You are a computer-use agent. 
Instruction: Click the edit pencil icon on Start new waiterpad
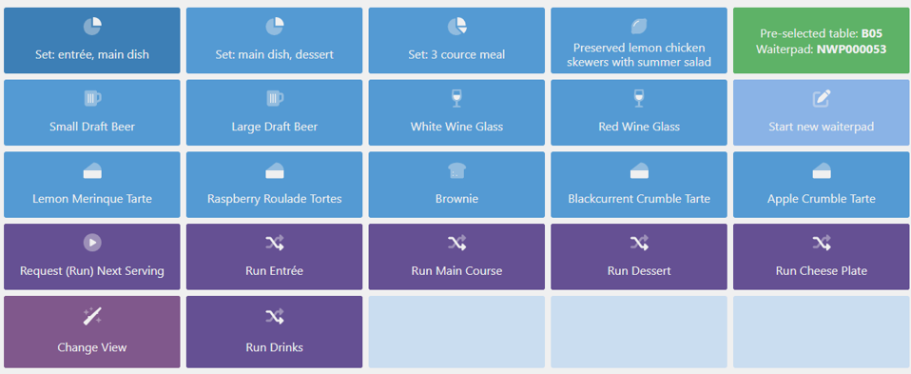(x=821, y=98)
